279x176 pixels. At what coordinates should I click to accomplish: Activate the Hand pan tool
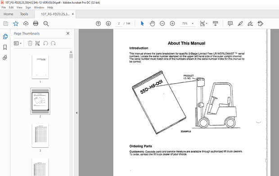coord(152,23)
